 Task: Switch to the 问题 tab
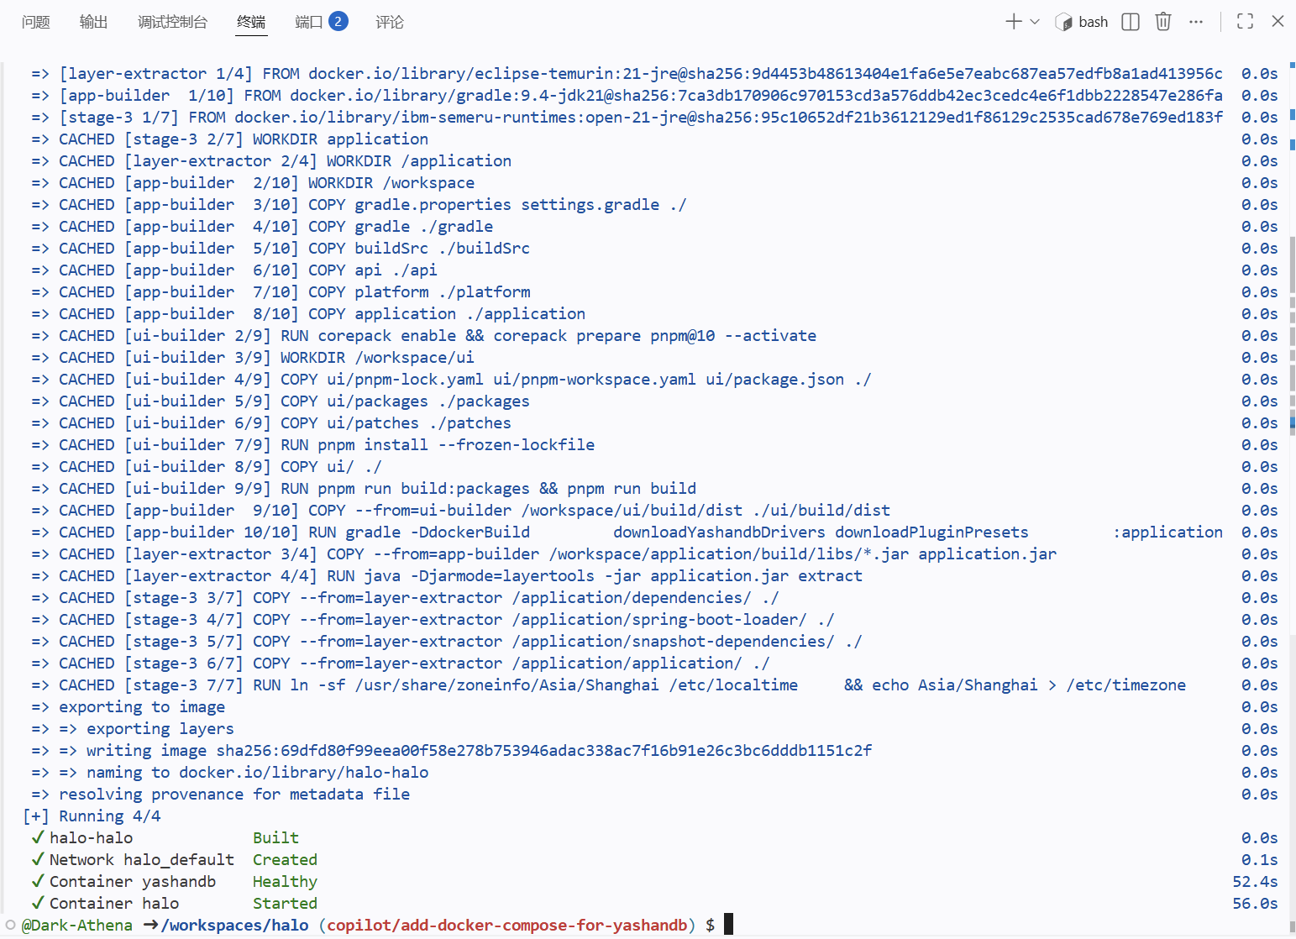[x=35, y=22]
